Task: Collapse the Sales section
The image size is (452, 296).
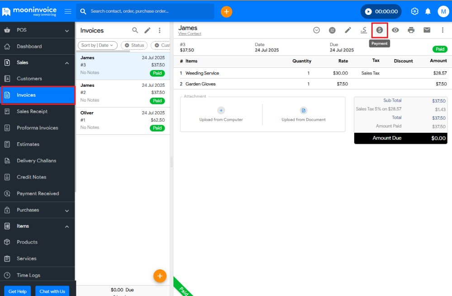Action: [67, 63]
